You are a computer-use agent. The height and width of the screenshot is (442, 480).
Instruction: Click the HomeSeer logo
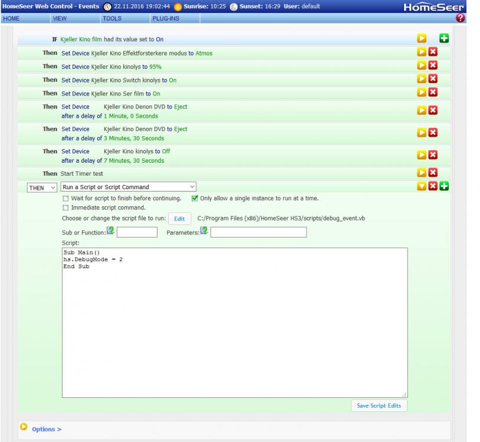433,7
